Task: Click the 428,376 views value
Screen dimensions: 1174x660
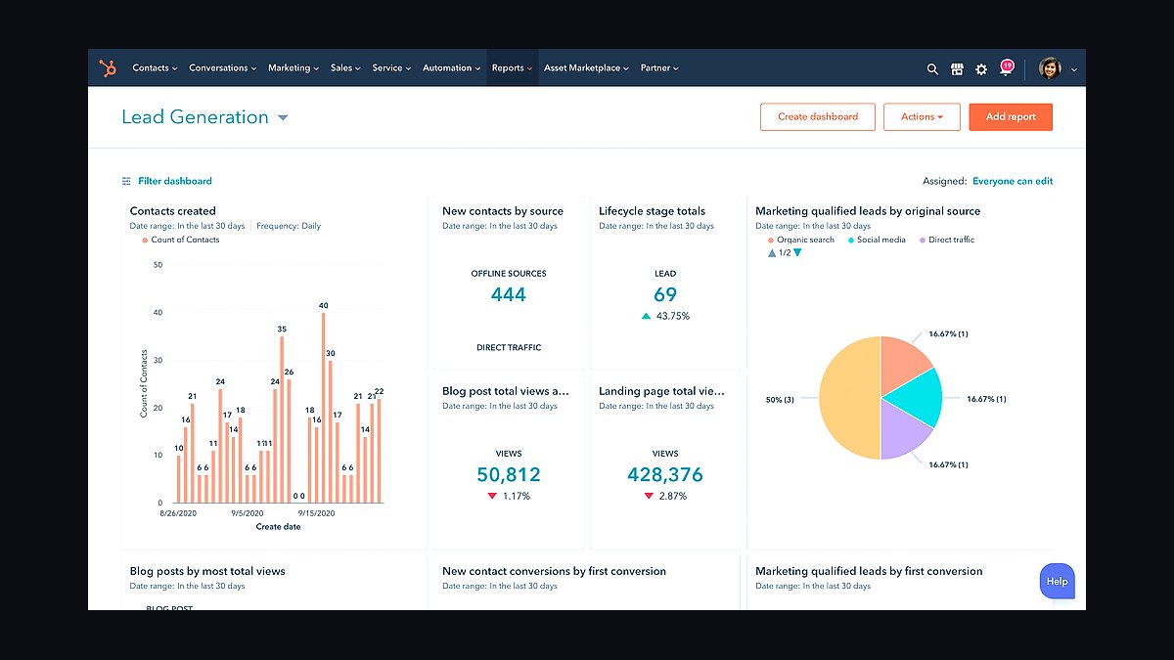Action: click(x=665, y=475)
